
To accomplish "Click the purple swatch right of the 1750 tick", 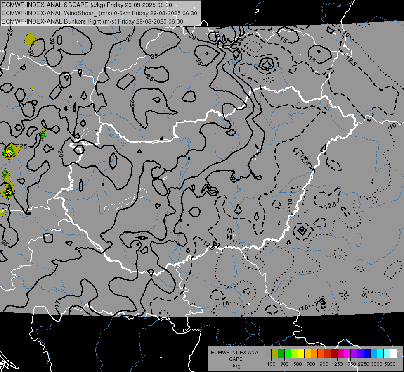I will tap(354, 353).
